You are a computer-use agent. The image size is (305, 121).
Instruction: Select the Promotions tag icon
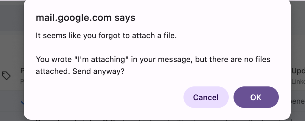click(6, 75)
